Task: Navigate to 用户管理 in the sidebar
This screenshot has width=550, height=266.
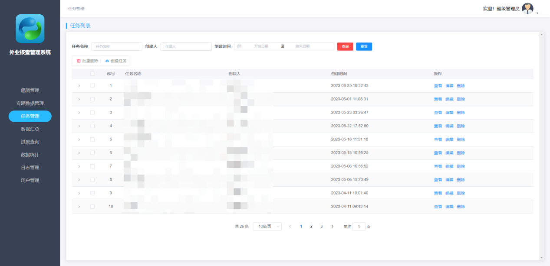Action: pos(30,181)
